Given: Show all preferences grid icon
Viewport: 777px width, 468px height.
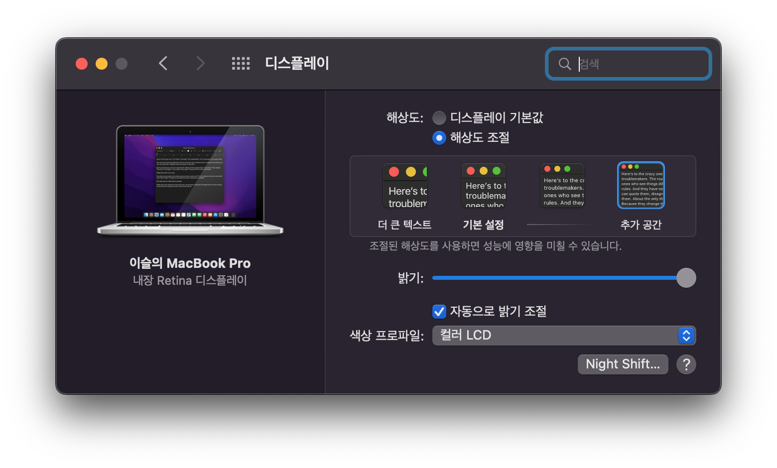Looking at the screenshot, I should pos(241,63).
